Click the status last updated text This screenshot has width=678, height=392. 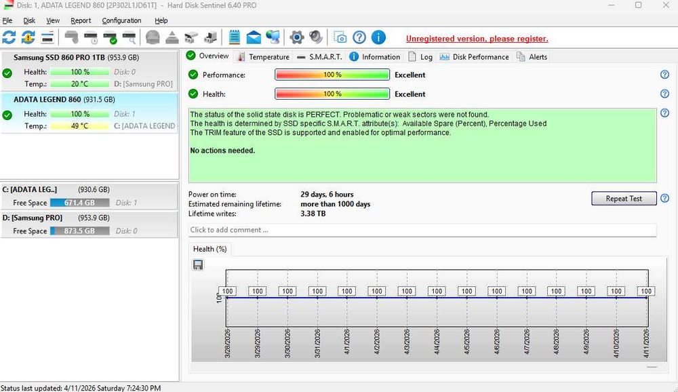coord(81,388)
